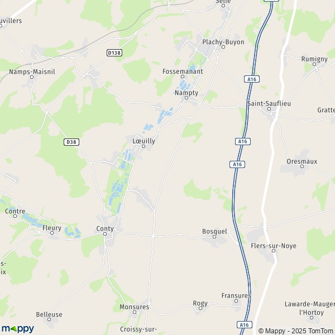Select the Rogy village marker

(x=200, y=308)
